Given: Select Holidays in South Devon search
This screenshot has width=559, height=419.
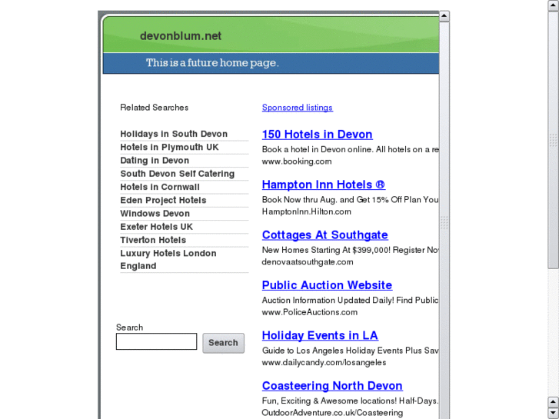Looking at the screenshot, I should [174, 134].
